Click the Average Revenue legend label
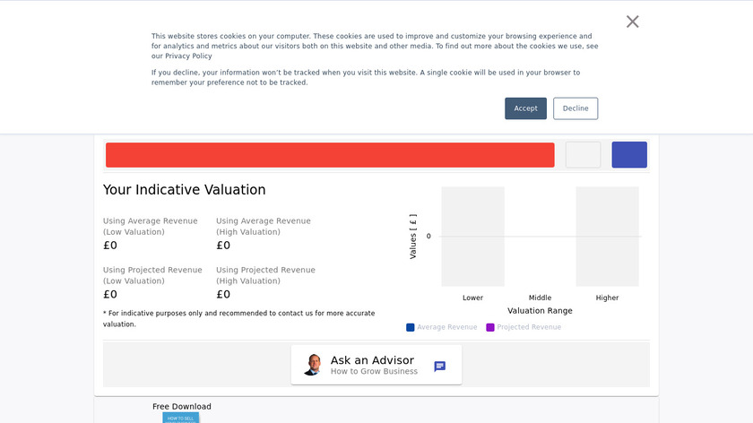This screenshot has height=423, width=753. click(447, 327)
